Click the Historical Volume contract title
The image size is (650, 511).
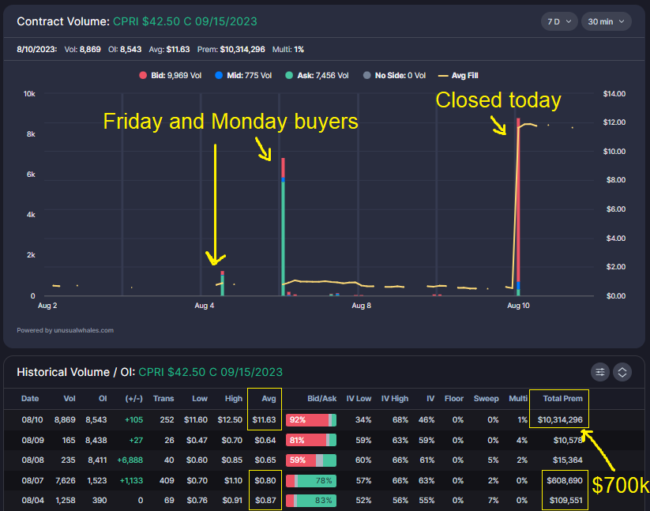point(210,372)
